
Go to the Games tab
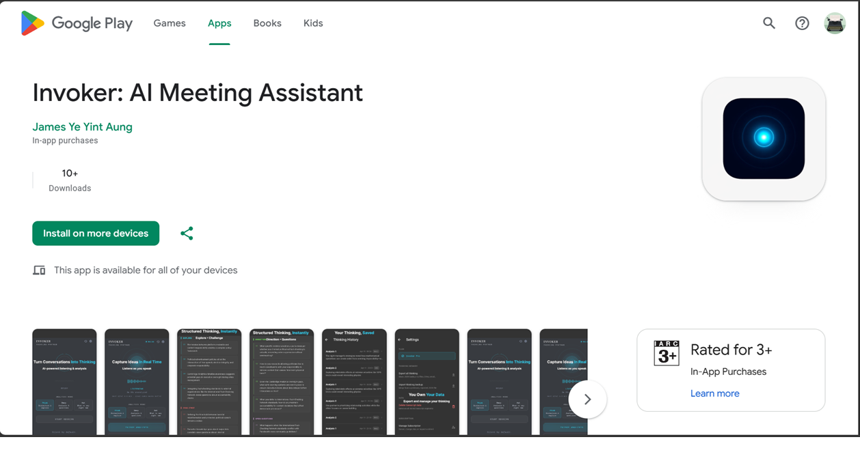[x=170, y=23]
